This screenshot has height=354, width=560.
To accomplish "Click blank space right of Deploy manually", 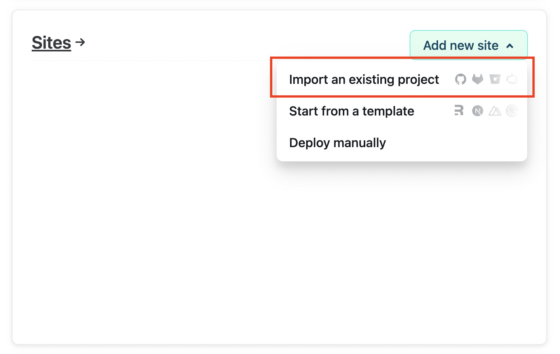I will coord(455,143).
